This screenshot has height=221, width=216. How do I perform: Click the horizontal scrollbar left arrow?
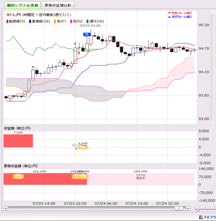[x=6, y=208]
